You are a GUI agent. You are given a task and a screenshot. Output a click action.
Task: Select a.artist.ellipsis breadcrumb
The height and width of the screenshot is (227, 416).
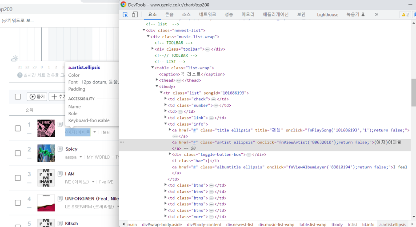[392, 225]
